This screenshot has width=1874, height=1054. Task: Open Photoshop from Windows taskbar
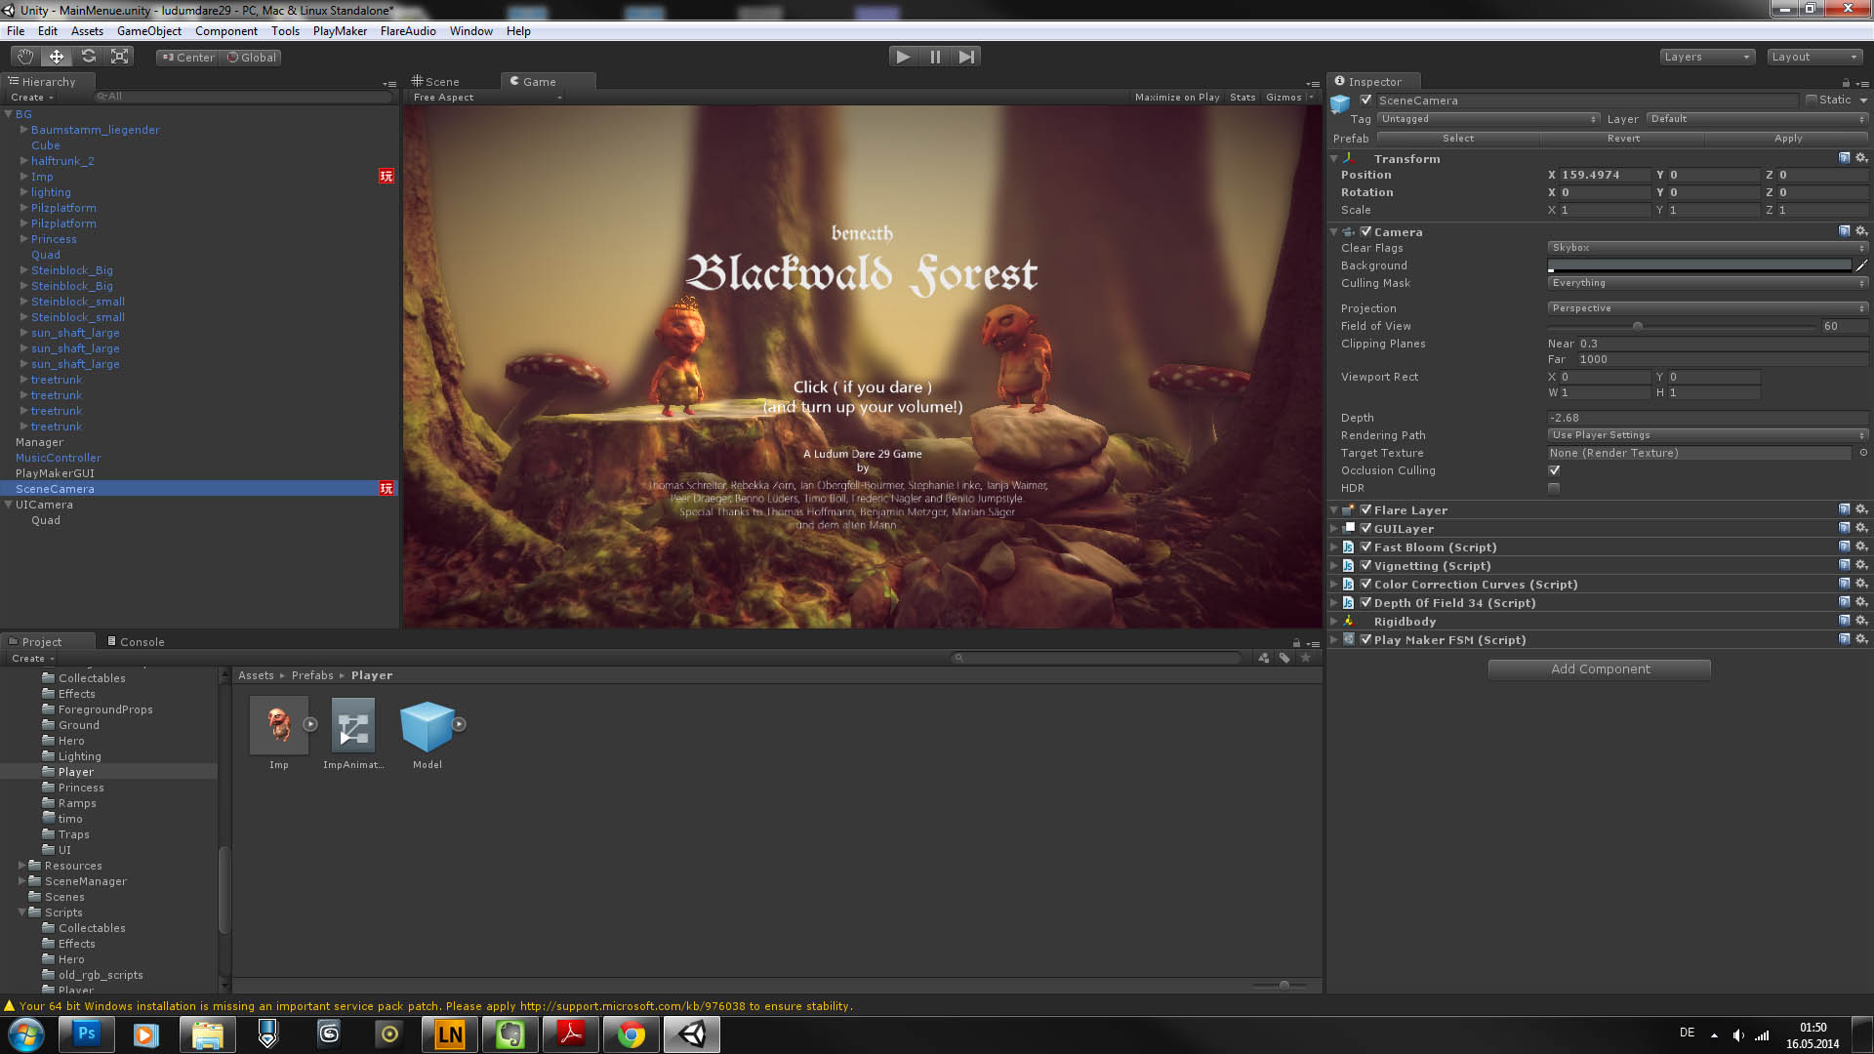coord(87,1034)
